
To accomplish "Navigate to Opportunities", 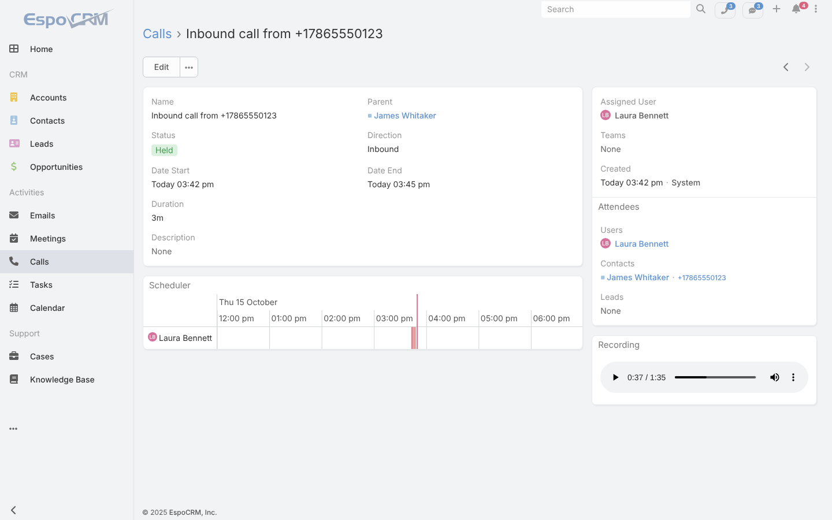I will pos(66,167).
